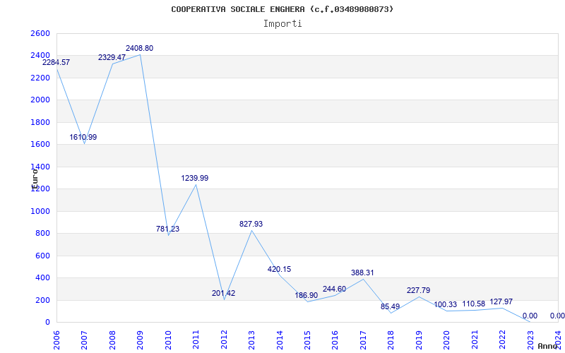Image resolution: width=565 pixels, height=353 pixels.
Task: Click the 85.49 data label
Action: 391,307
